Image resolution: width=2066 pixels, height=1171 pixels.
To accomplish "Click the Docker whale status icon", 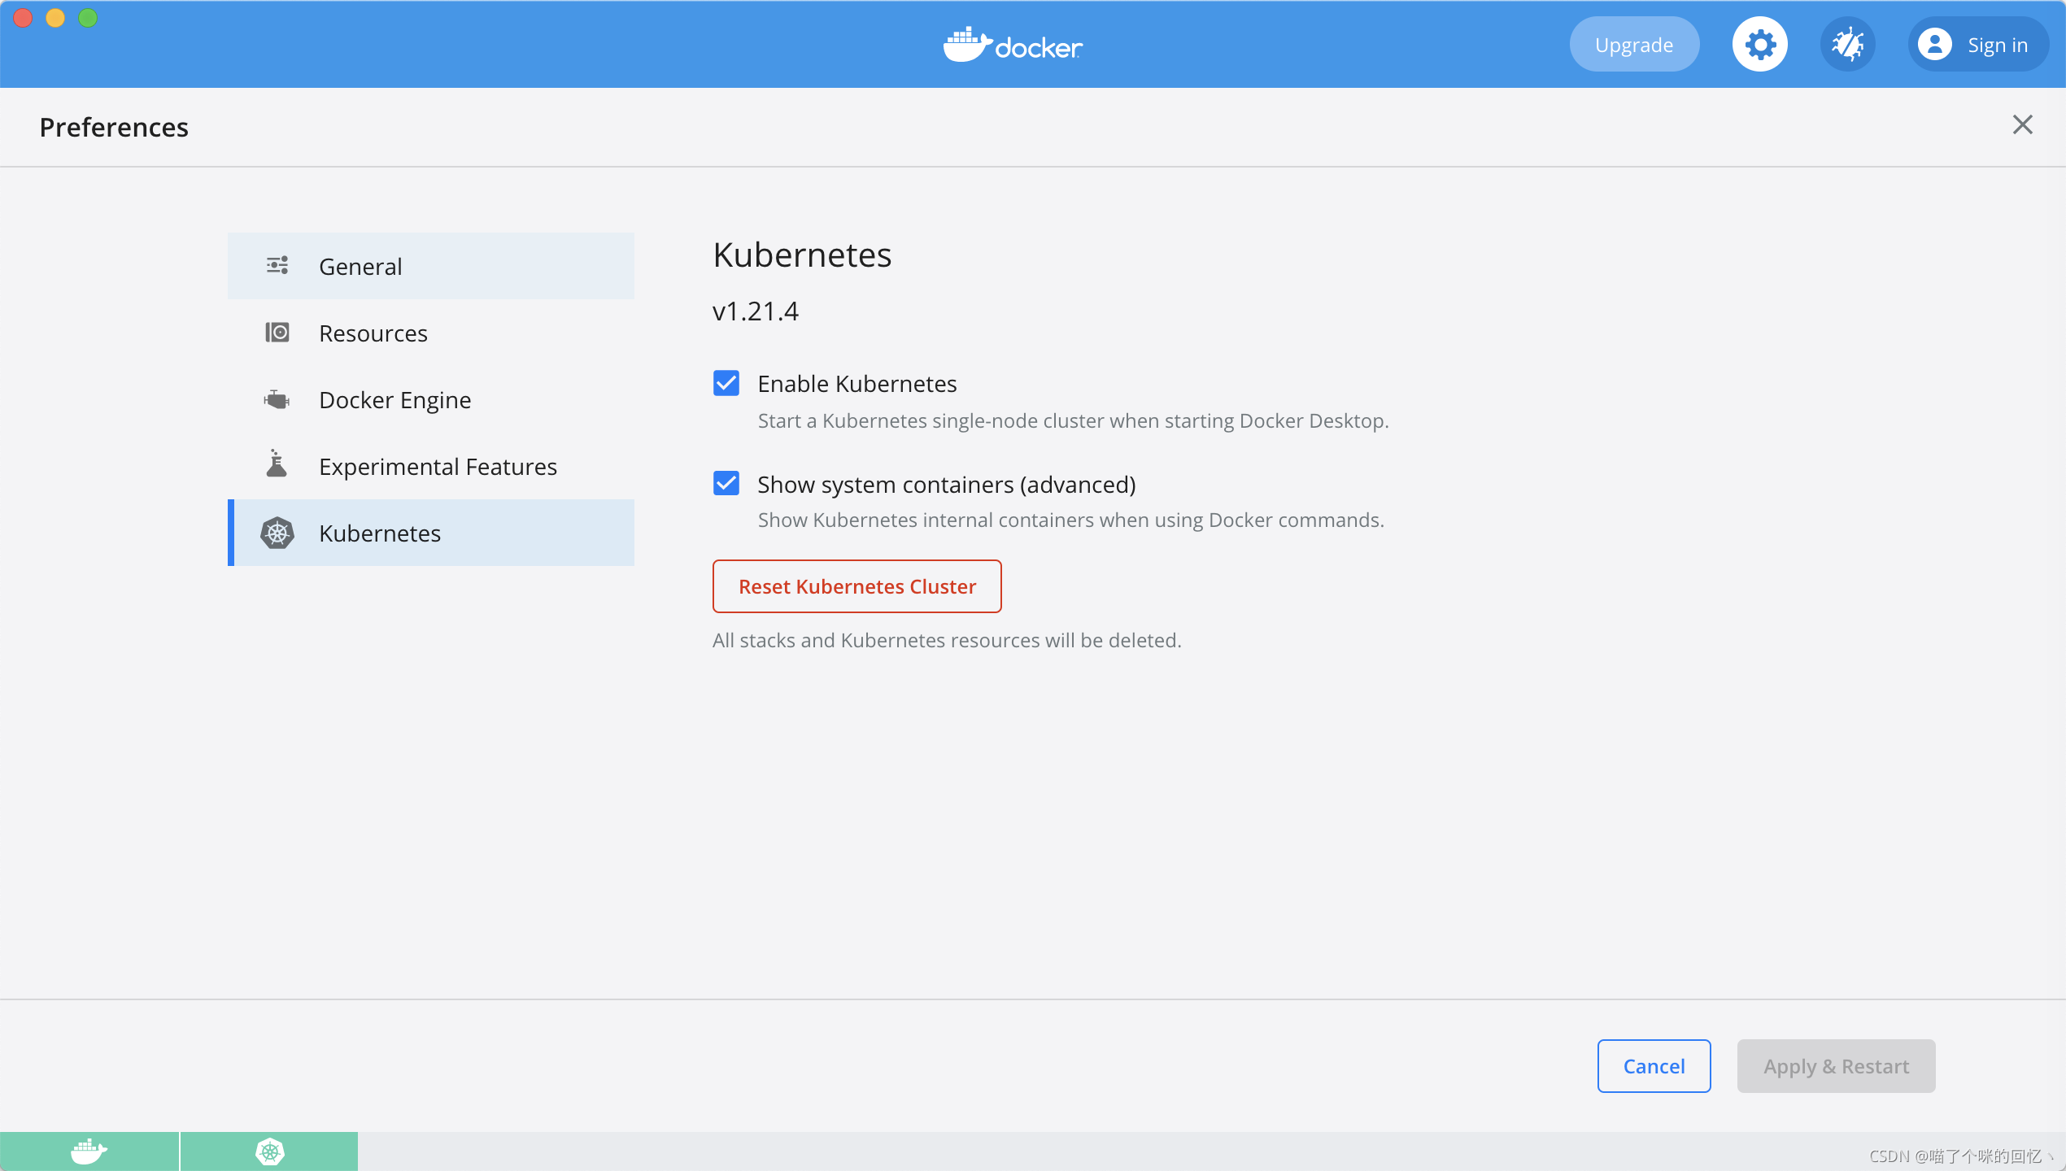I will (89, 1151).
